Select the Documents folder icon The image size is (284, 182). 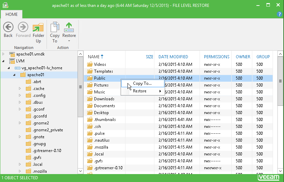pos(90,105)
